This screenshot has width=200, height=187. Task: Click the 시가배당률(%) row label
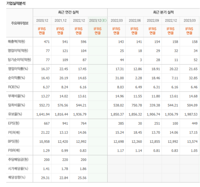18,169
